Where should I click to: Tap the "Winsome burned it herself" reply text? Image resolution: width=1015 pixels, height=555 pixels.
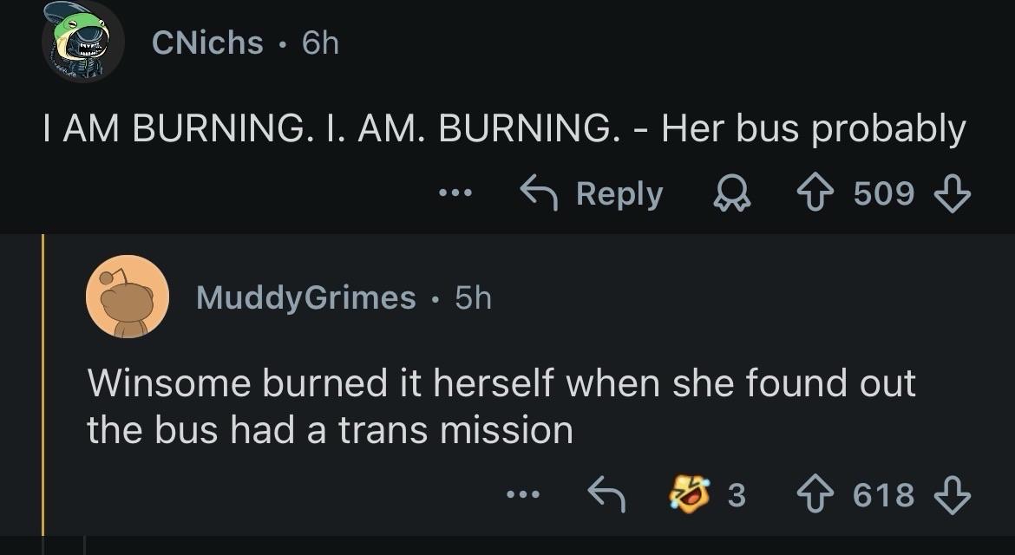point(501,406)
